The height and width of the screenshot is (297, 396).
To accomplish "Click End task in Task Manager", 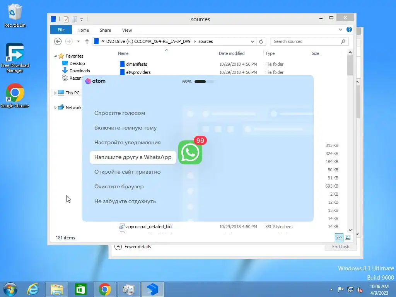I will point(340,247).
